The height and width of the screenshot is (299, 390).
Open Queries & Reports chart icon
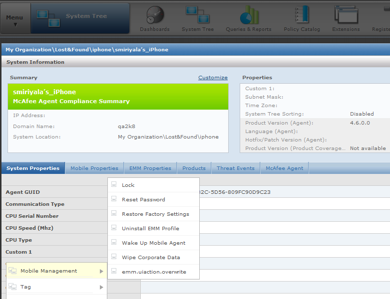click(x=249, y=15)
